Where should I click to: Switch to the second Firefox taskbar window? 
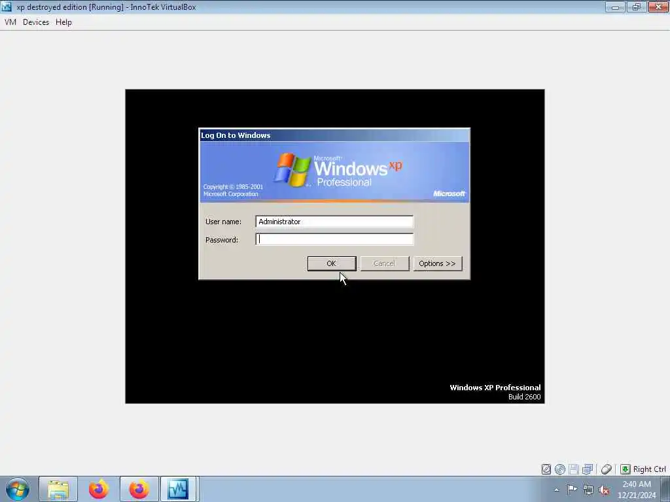[139, 489]
